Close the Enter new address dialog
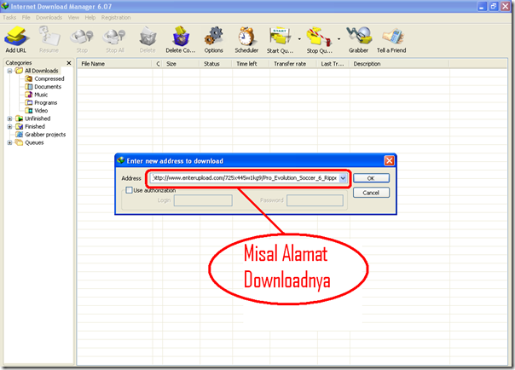 (389, 160)
